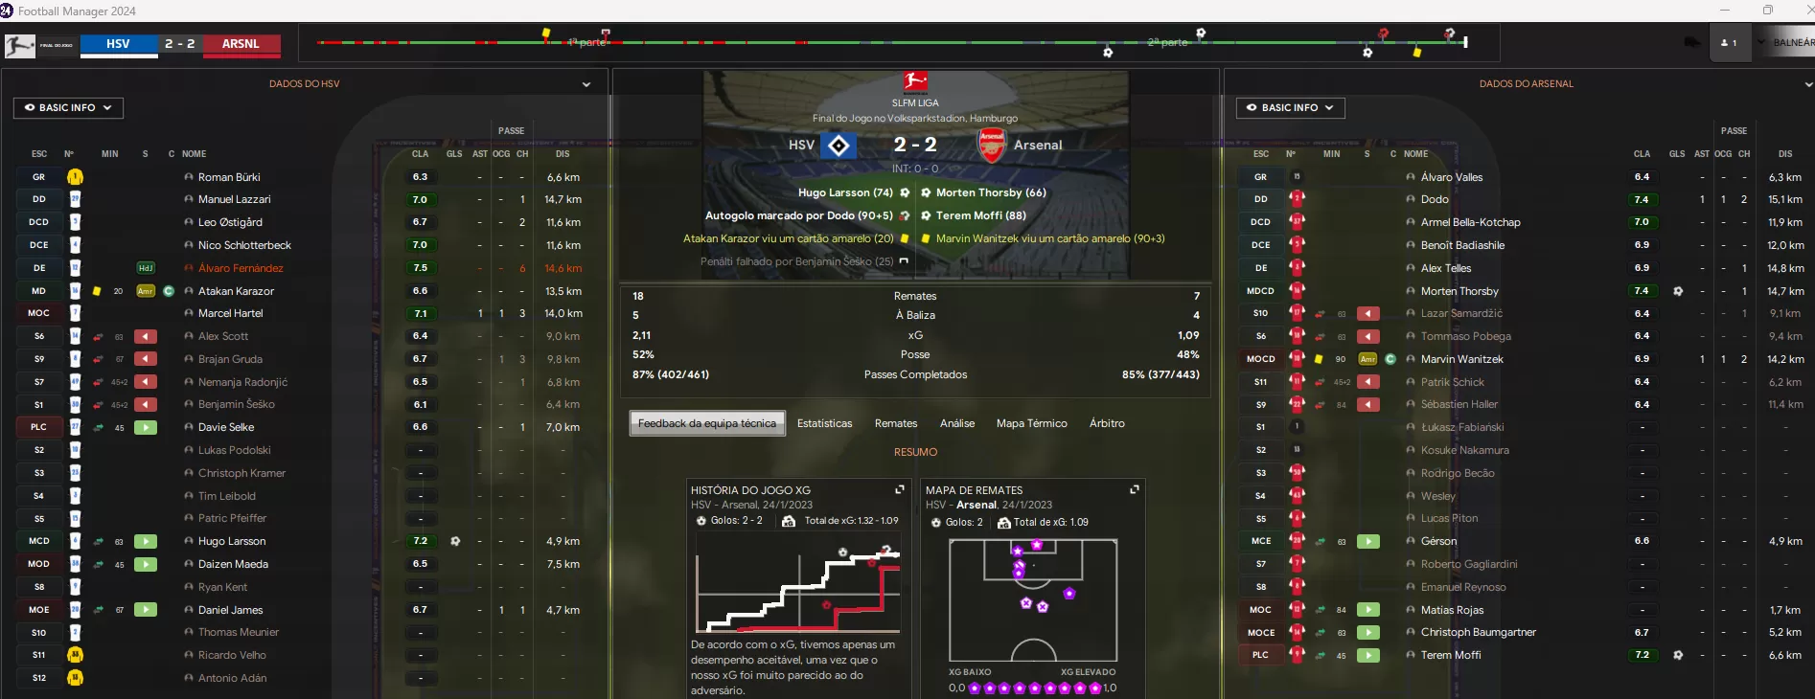1815x699 pixels.
Task: Open Álvaro Fernández player profile
Action: click(x=241, y=268)
